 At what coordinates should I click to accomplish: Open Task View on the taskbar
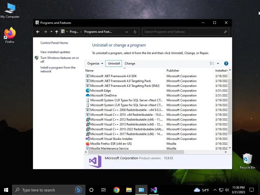point(104,190)
